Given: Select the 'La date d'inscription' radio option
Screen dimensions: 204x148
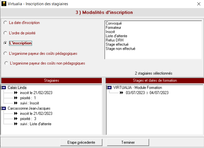Looking at the screenshot, I should pos(5,23).
